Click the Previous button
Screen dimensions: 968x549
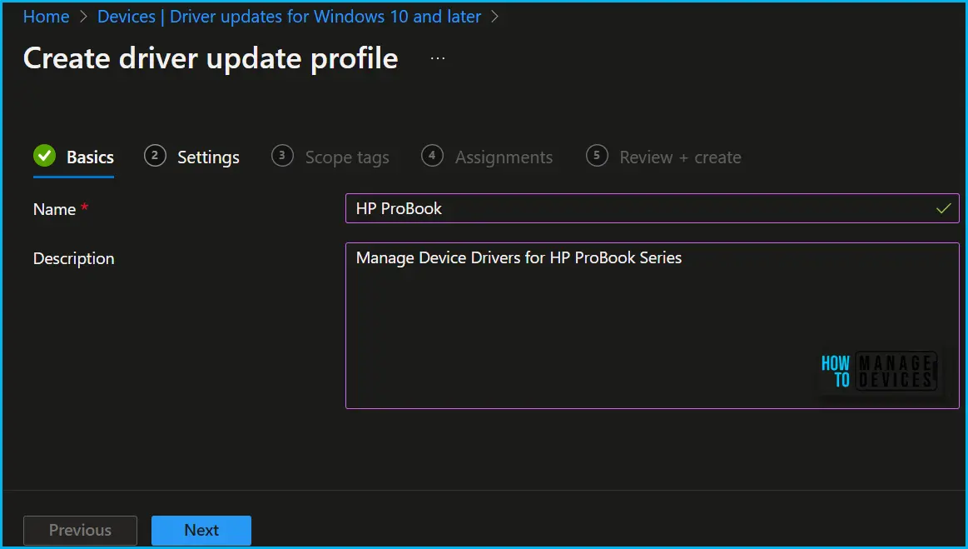pos(80,530)
